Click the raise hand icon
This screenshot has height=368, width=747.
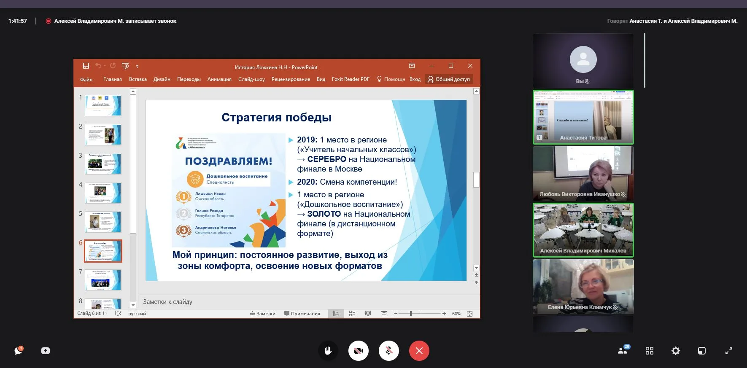click(328, 351)
